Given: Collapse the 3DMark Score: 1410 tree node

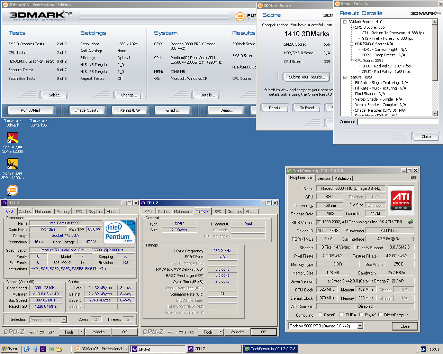Looking at the screenshot, I should coord(345,22).
